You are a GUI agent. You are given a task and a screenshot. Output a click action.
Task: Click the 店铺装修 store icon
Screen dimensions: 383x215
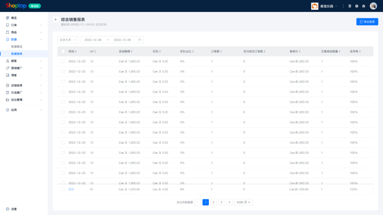(7, 86)
